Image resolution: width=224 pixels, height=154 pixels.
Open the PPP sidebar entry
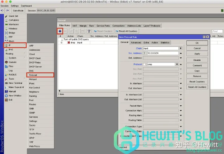pyautogui.click(x=11, y=37)
